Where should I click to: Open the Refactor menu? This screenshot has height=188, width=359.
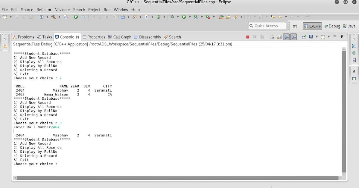click(x=44, y=10)
